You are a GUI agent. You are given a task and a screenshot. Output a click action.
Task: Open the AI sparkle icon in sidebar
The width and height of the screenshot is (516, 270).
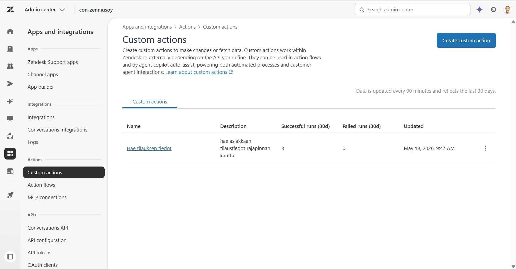pos(10,101)
